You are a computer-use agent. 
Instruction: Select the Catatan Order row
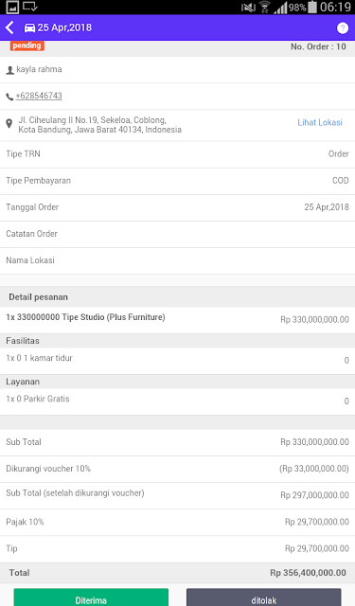(177, 234)
